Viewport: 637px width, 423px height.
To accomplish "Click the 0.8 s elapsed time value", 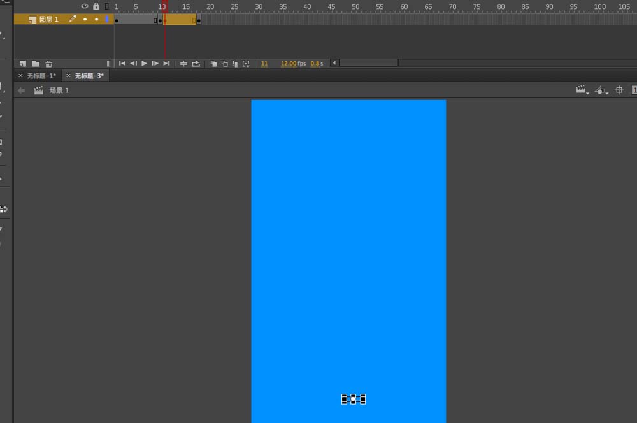I will click(x=317, y=64).
